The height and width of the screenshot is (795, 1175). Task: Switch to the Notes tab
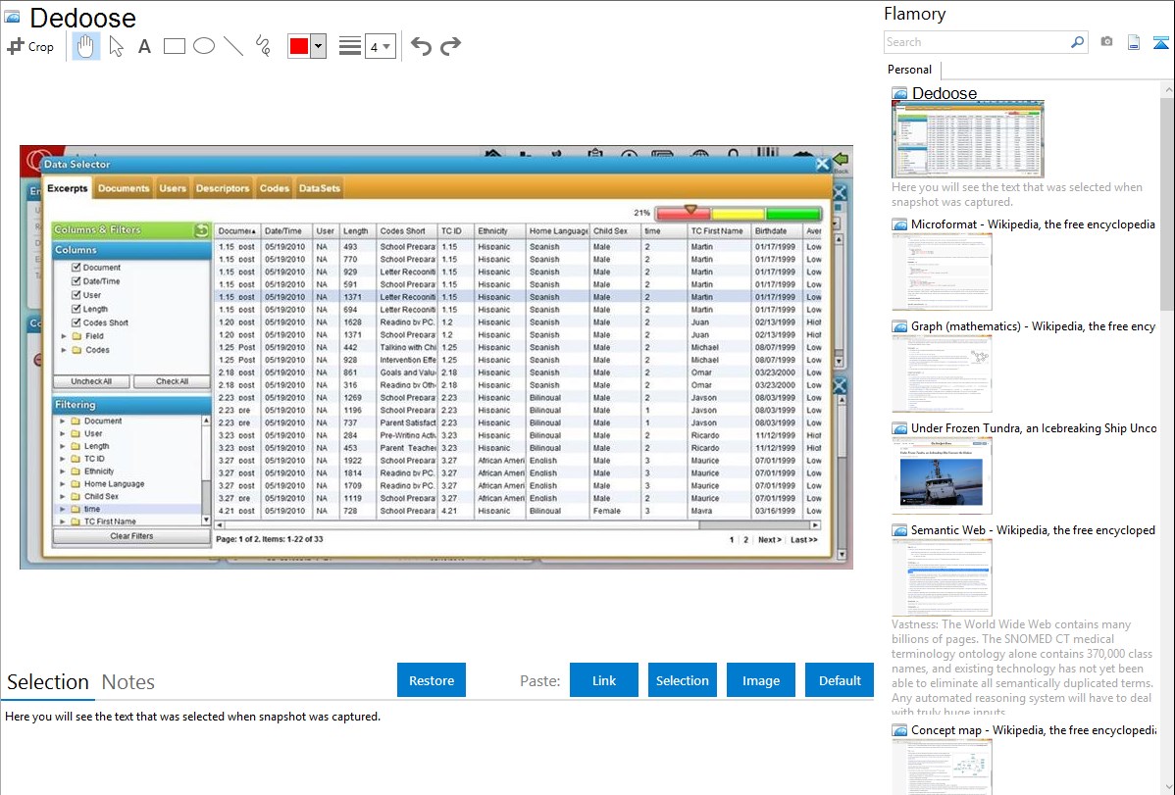128,682
